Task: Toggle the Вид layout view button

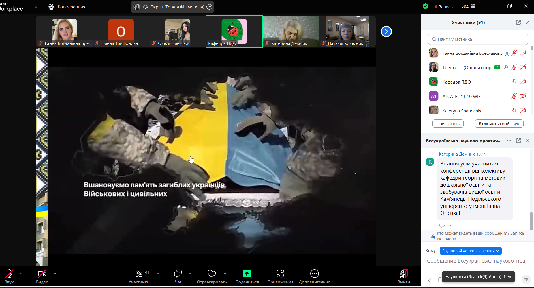Action: (468, 6)
